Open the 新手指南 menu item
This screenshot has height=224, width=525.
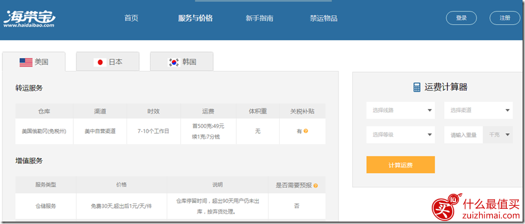point(260,18)
